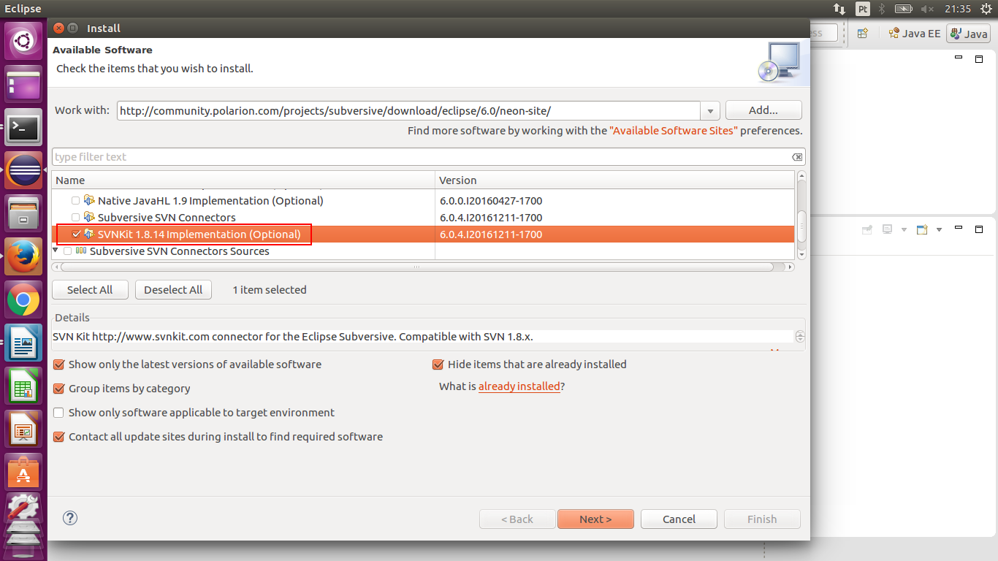998x561 pixels.
Task: Open the Available Software Sites preferences link
Action: (x=674, y=130)
